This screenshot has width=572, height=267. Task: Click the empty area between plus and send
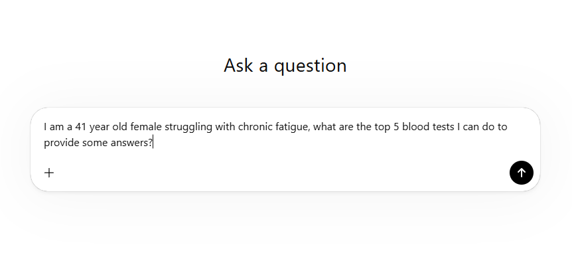pyautogui.click(x=279, y=173)
